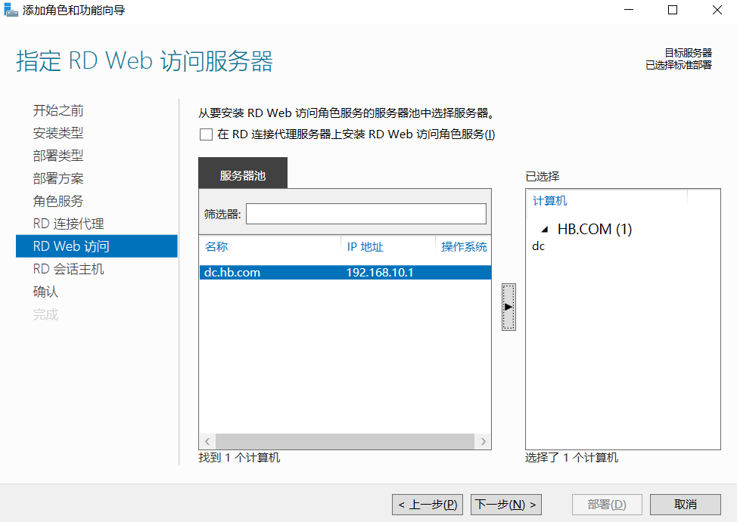Screen dimensions: 737x522
Task: Click the horizontal scrollbar thumb in the server pool
Action: pyautogui.click(x=345, y=441)
